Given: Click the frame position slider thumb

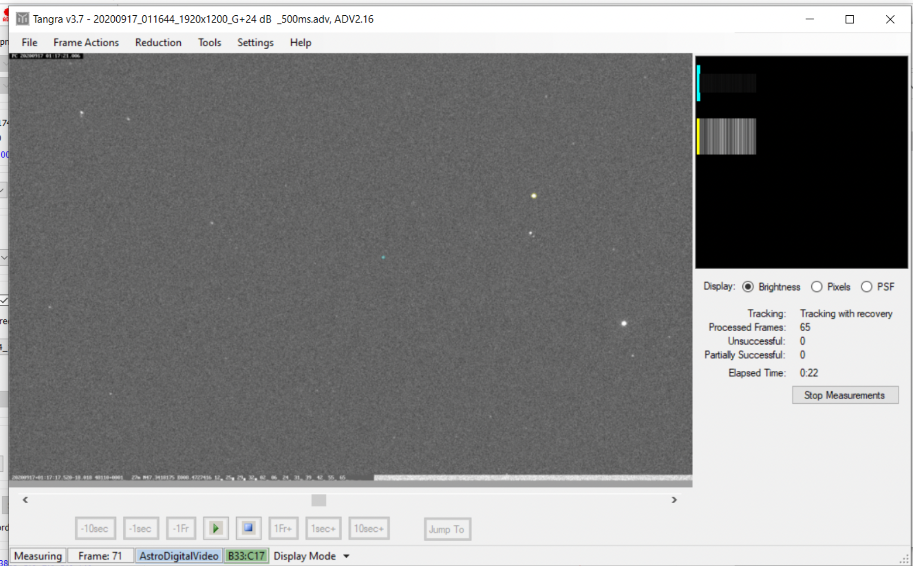Looking at the screenshot, I should coord(318,500).
